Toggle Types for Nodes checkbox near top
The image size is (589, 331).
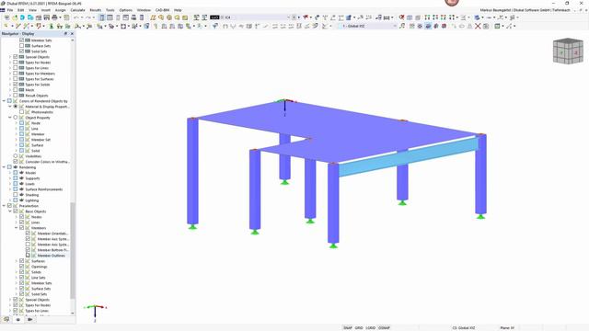click(x=16, y=63)
